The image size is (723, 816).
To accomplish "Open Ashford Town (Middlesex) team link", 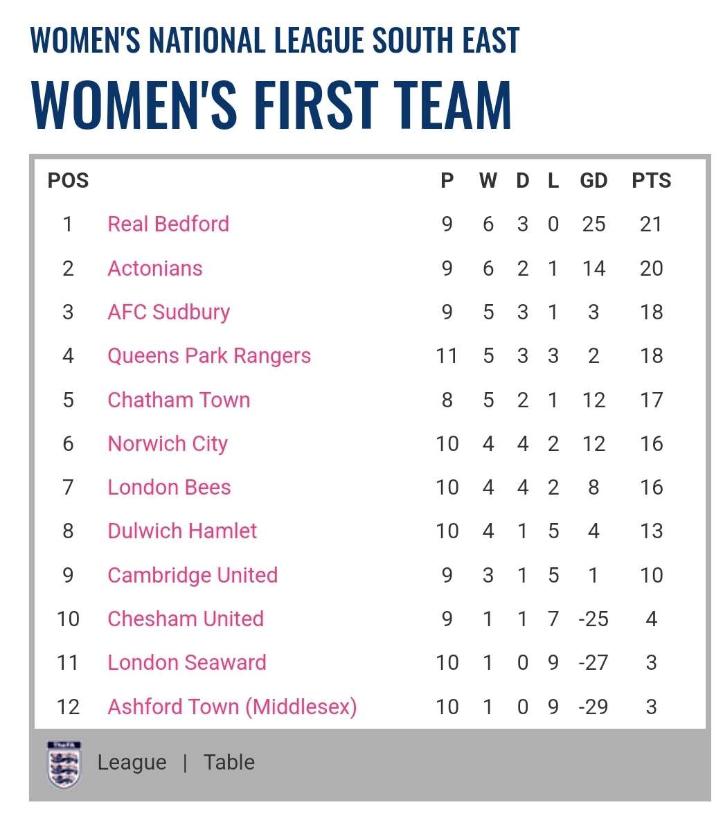I will [232, 707].
